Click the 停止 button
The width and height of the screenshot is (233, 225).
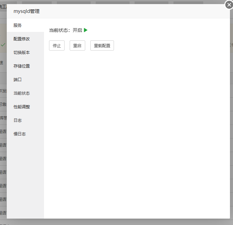(57, 45)
